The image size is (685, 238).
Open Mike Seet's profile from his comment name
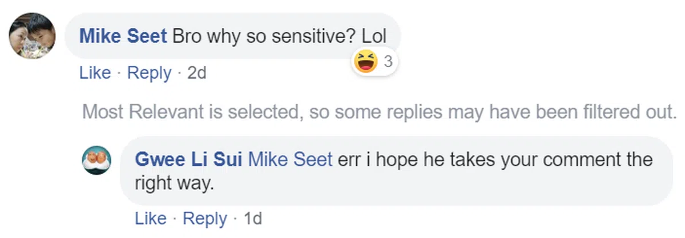point(123,36)
